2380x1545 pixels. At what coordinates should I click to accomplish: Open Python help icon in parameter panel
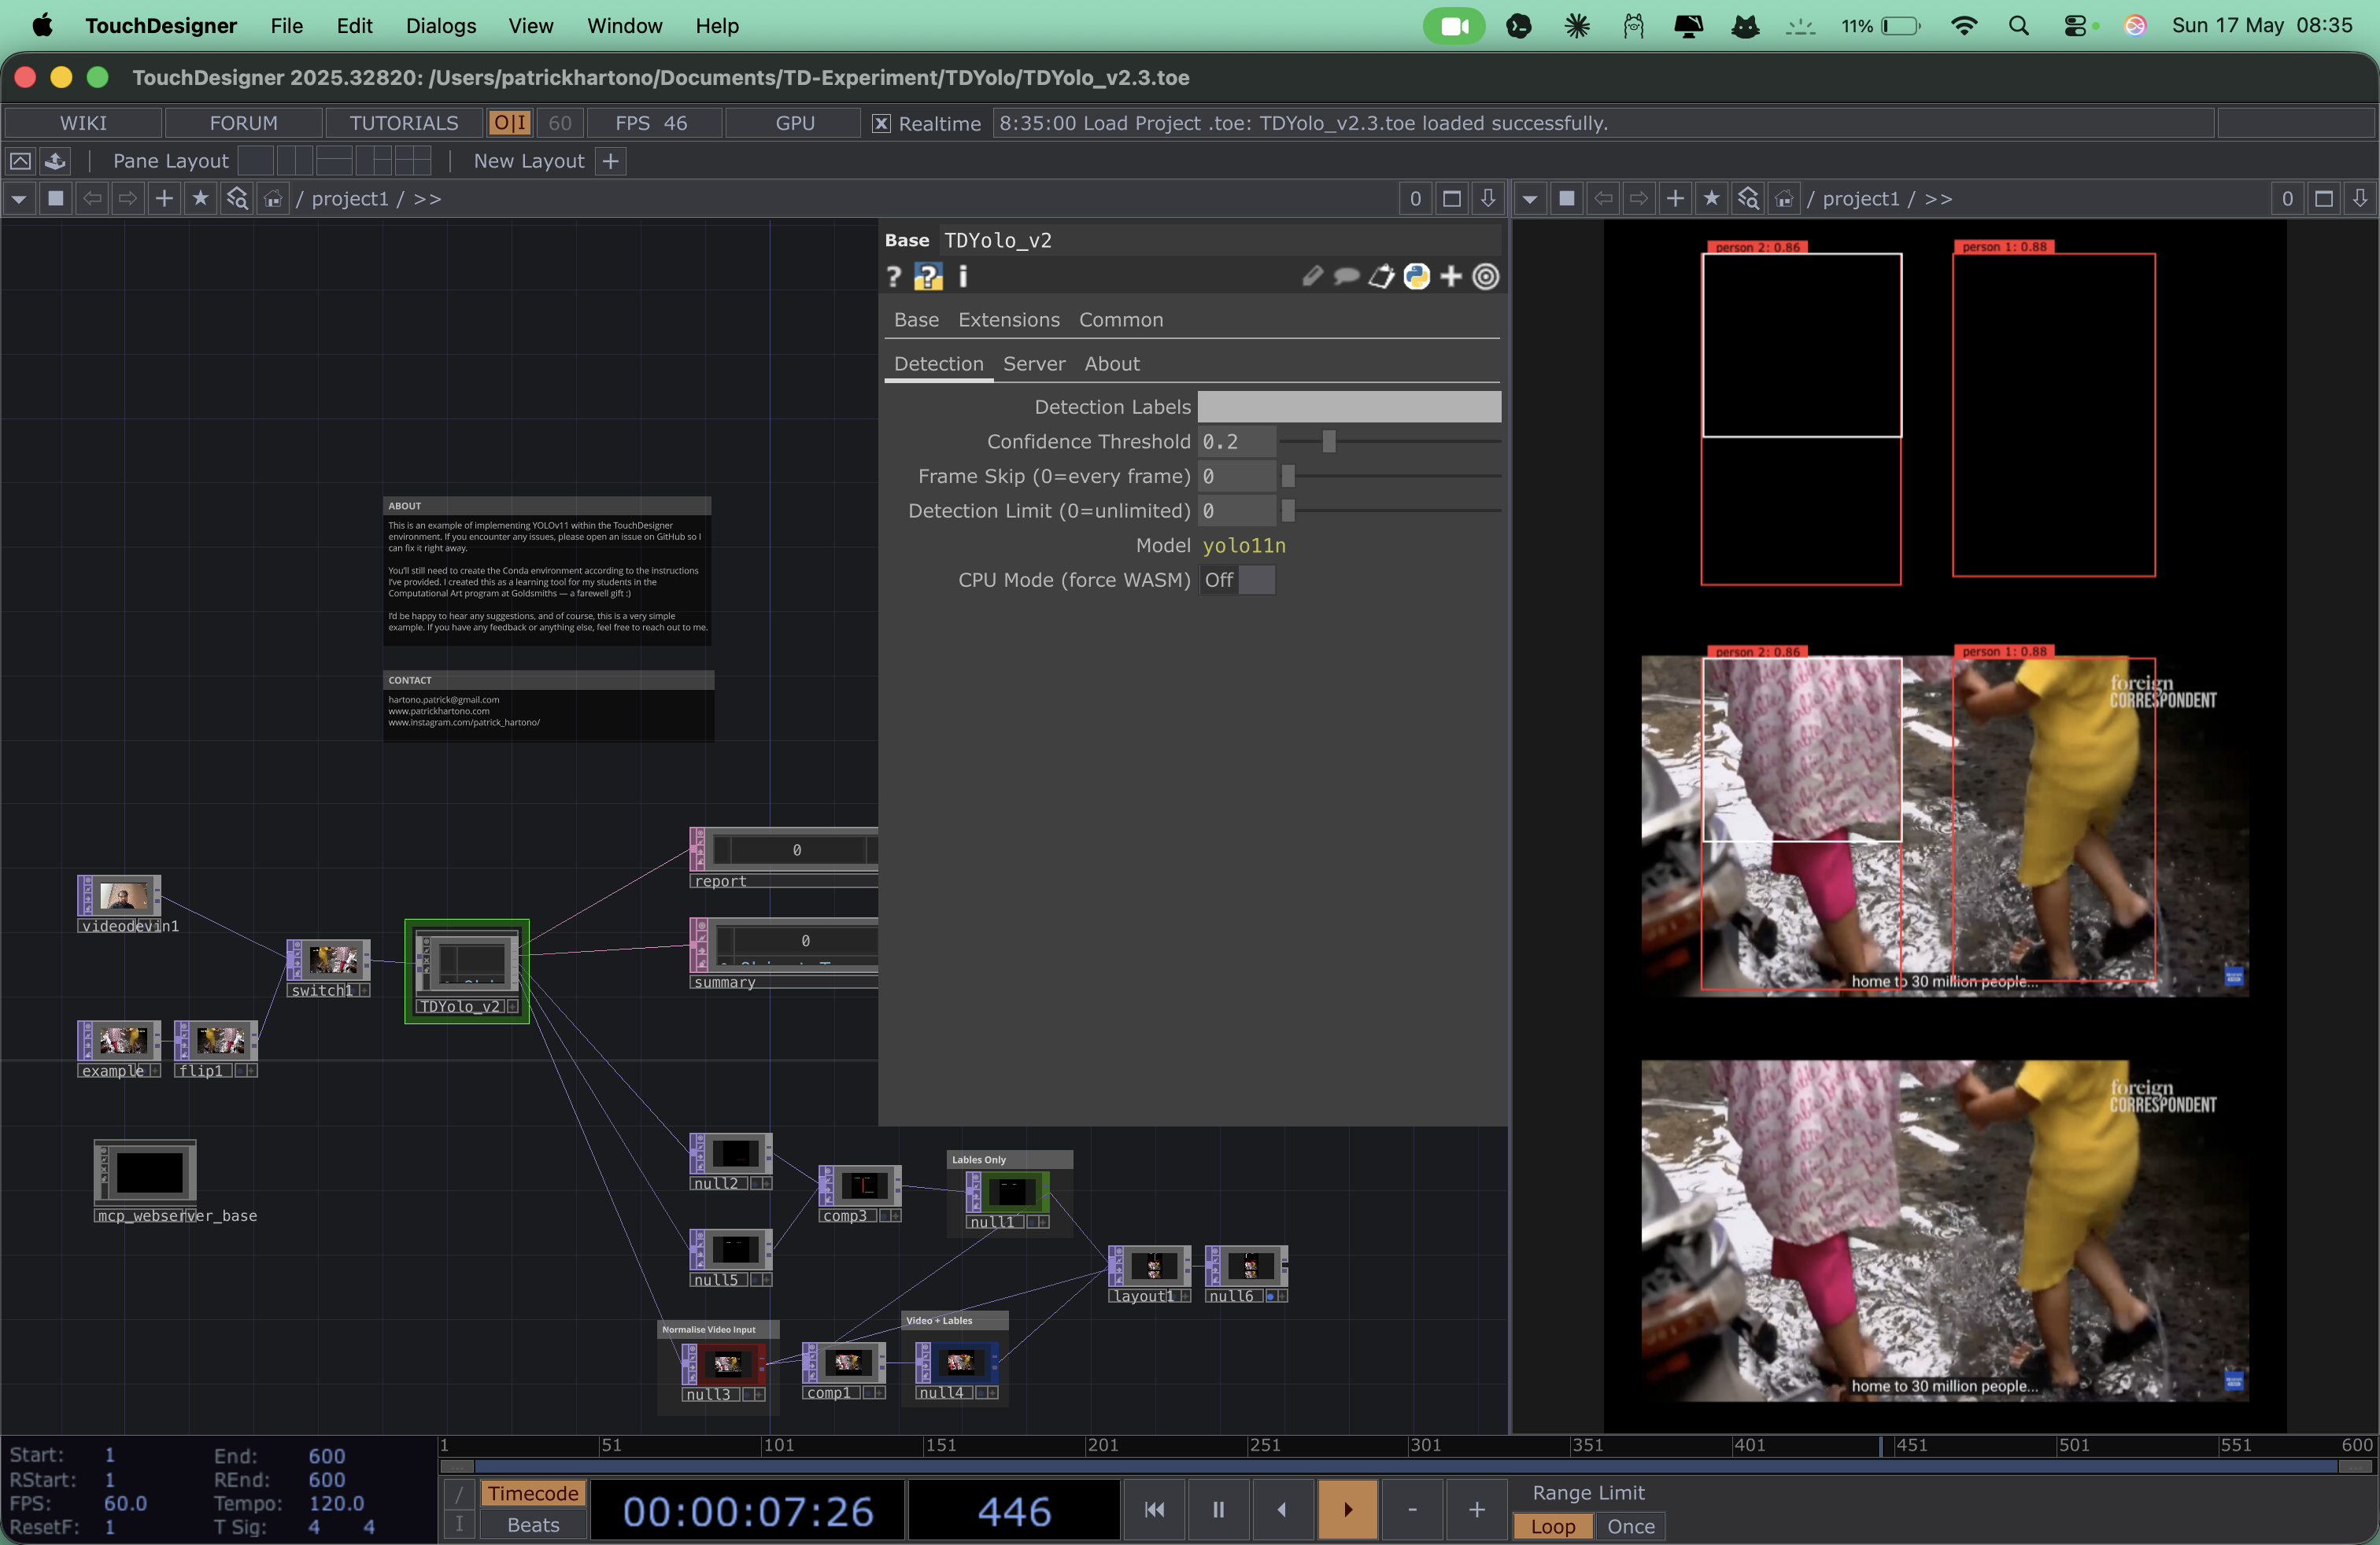pos(928,277)
